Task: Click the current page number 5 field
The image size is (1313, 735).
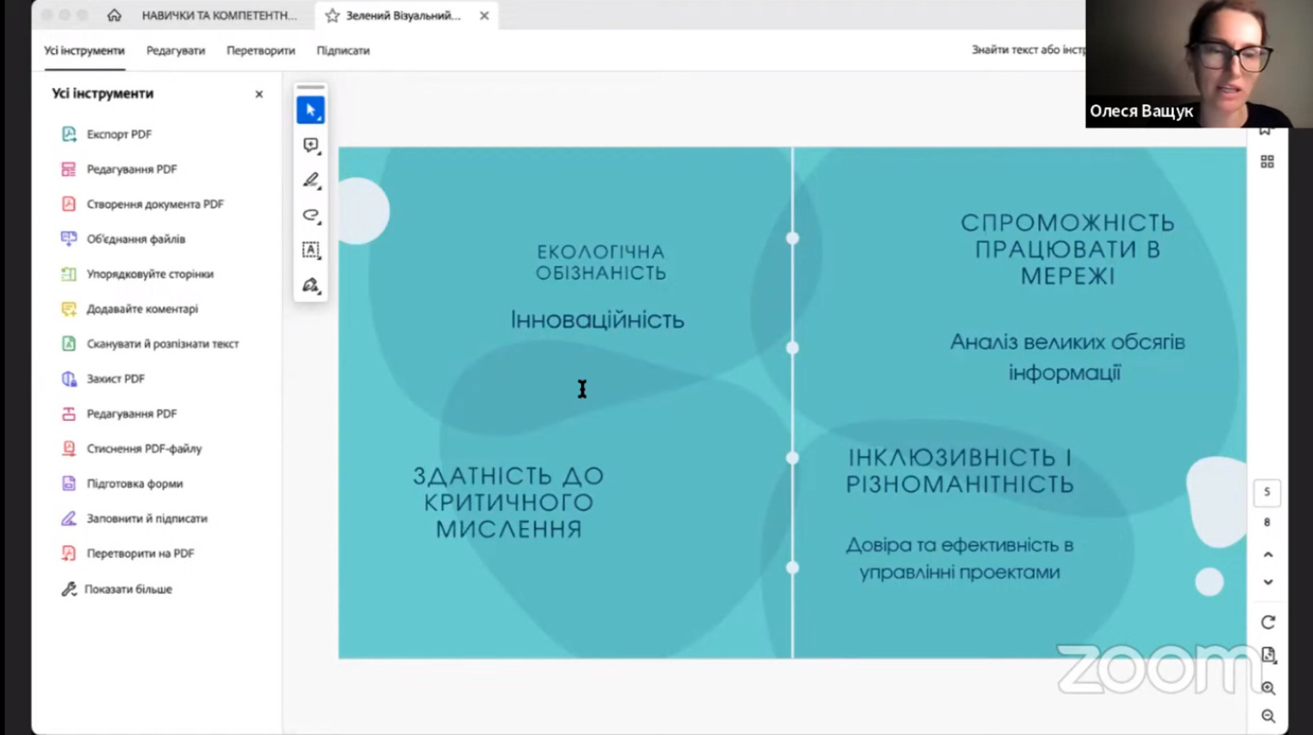Action: [x=1267, y=492]
